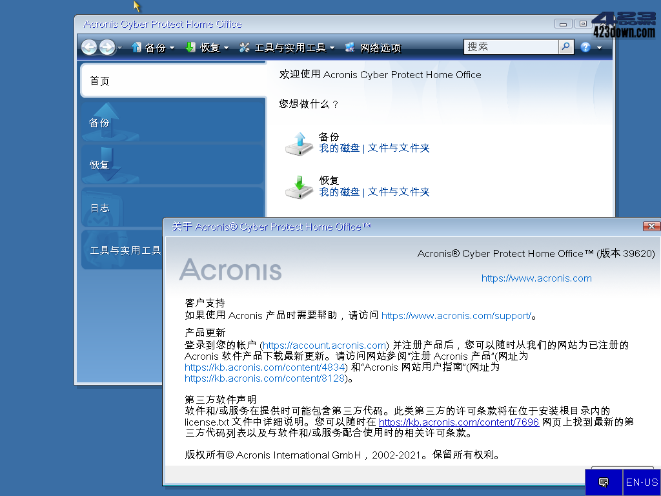Select the 备份 toolbar icon

(136, 46)
